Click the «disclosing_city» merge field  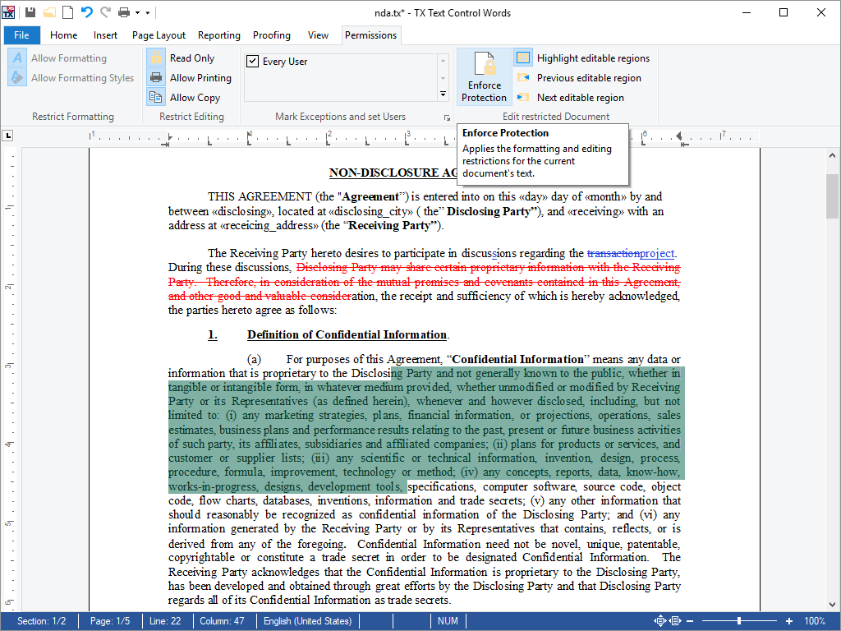click(x=370, y=211)
